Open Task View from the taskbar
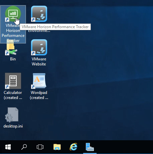The width and height of the screenshot is (153, 154). (x=40, y=147)
